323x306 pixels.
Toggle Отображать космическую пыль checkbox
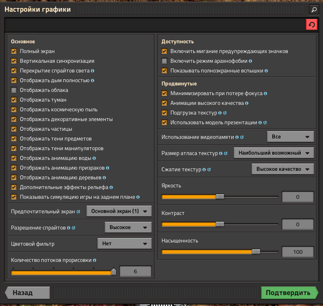pos(14,109)
